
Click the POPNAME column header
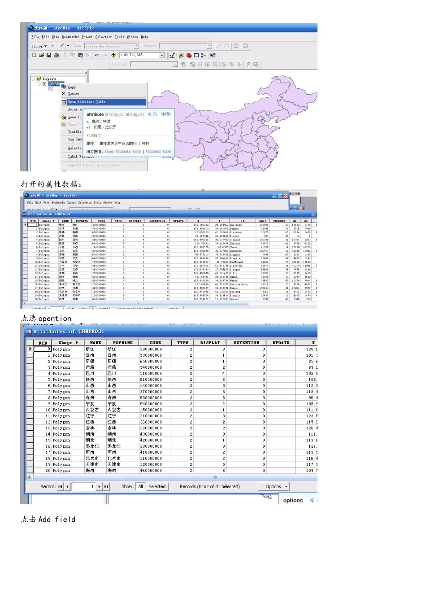[122, 343]
